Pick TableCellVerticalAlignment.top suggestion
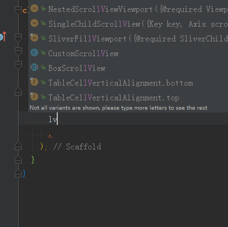The width and height of the screenshot is (228, 227). [x=128, y=98]
